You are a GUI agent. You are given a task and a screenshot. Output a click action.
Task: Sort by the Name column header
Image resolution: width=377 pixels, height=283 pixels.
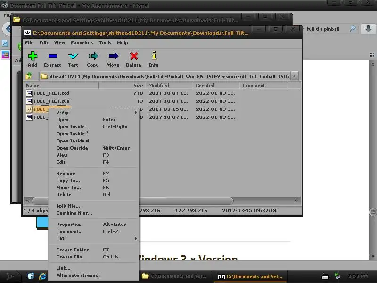[x=61, y=85]
